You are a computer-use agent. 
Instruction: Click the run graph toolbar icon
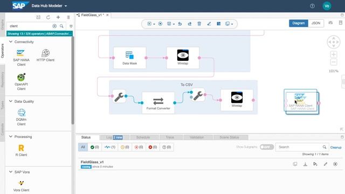(149, 24)
